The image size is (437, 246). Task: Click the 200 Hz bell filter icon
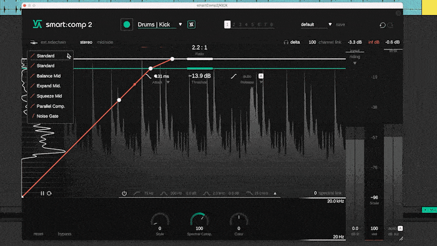click(164, 193)
